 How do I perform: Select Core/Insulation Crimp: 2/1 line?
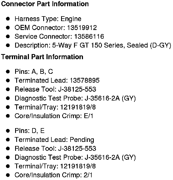point(54,175)
